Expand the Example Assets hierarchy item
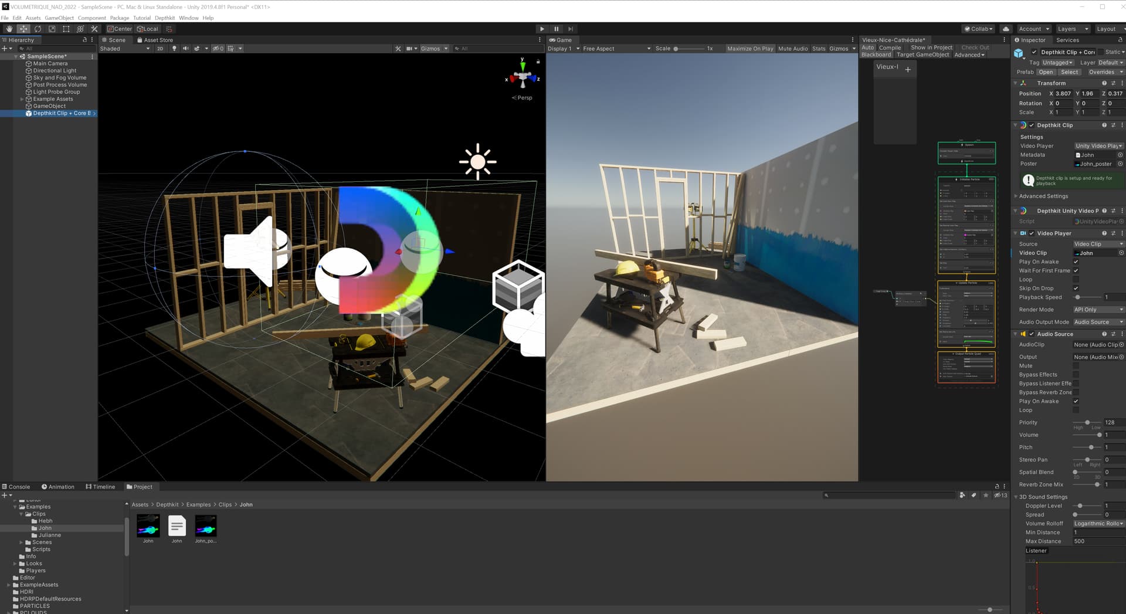This screenshot has height=614, width=1126. coord(22,99)
